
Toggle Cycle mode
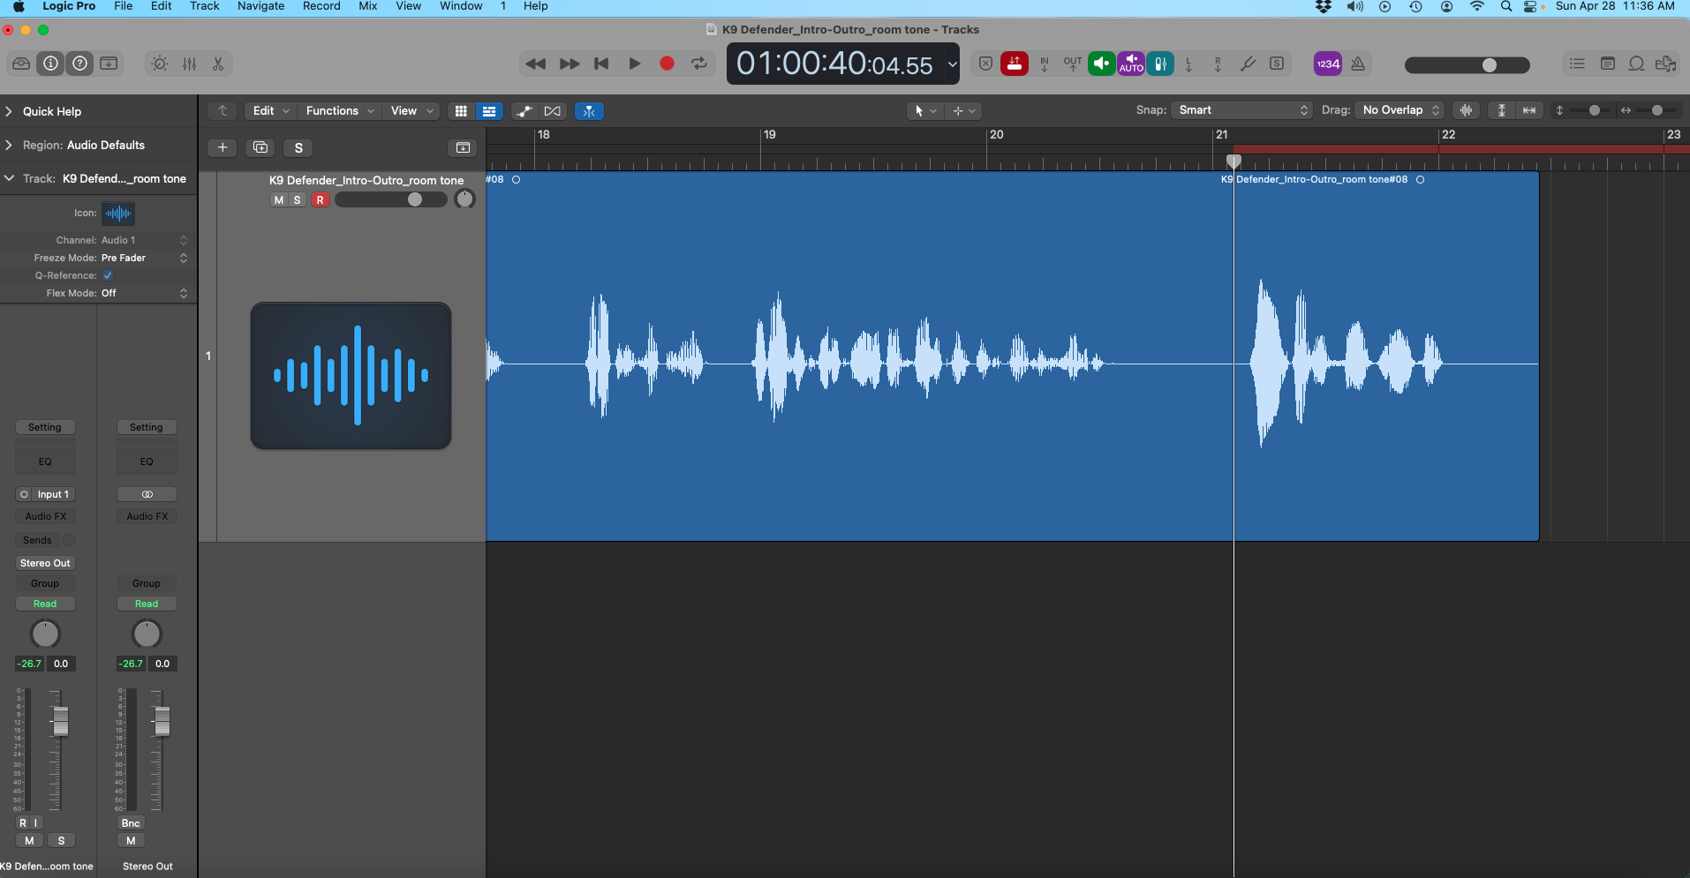[699, 64]
